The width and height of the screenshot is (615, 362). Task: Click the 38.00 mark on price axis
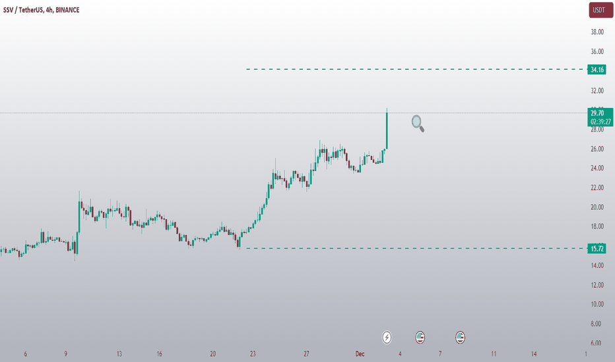597,32
